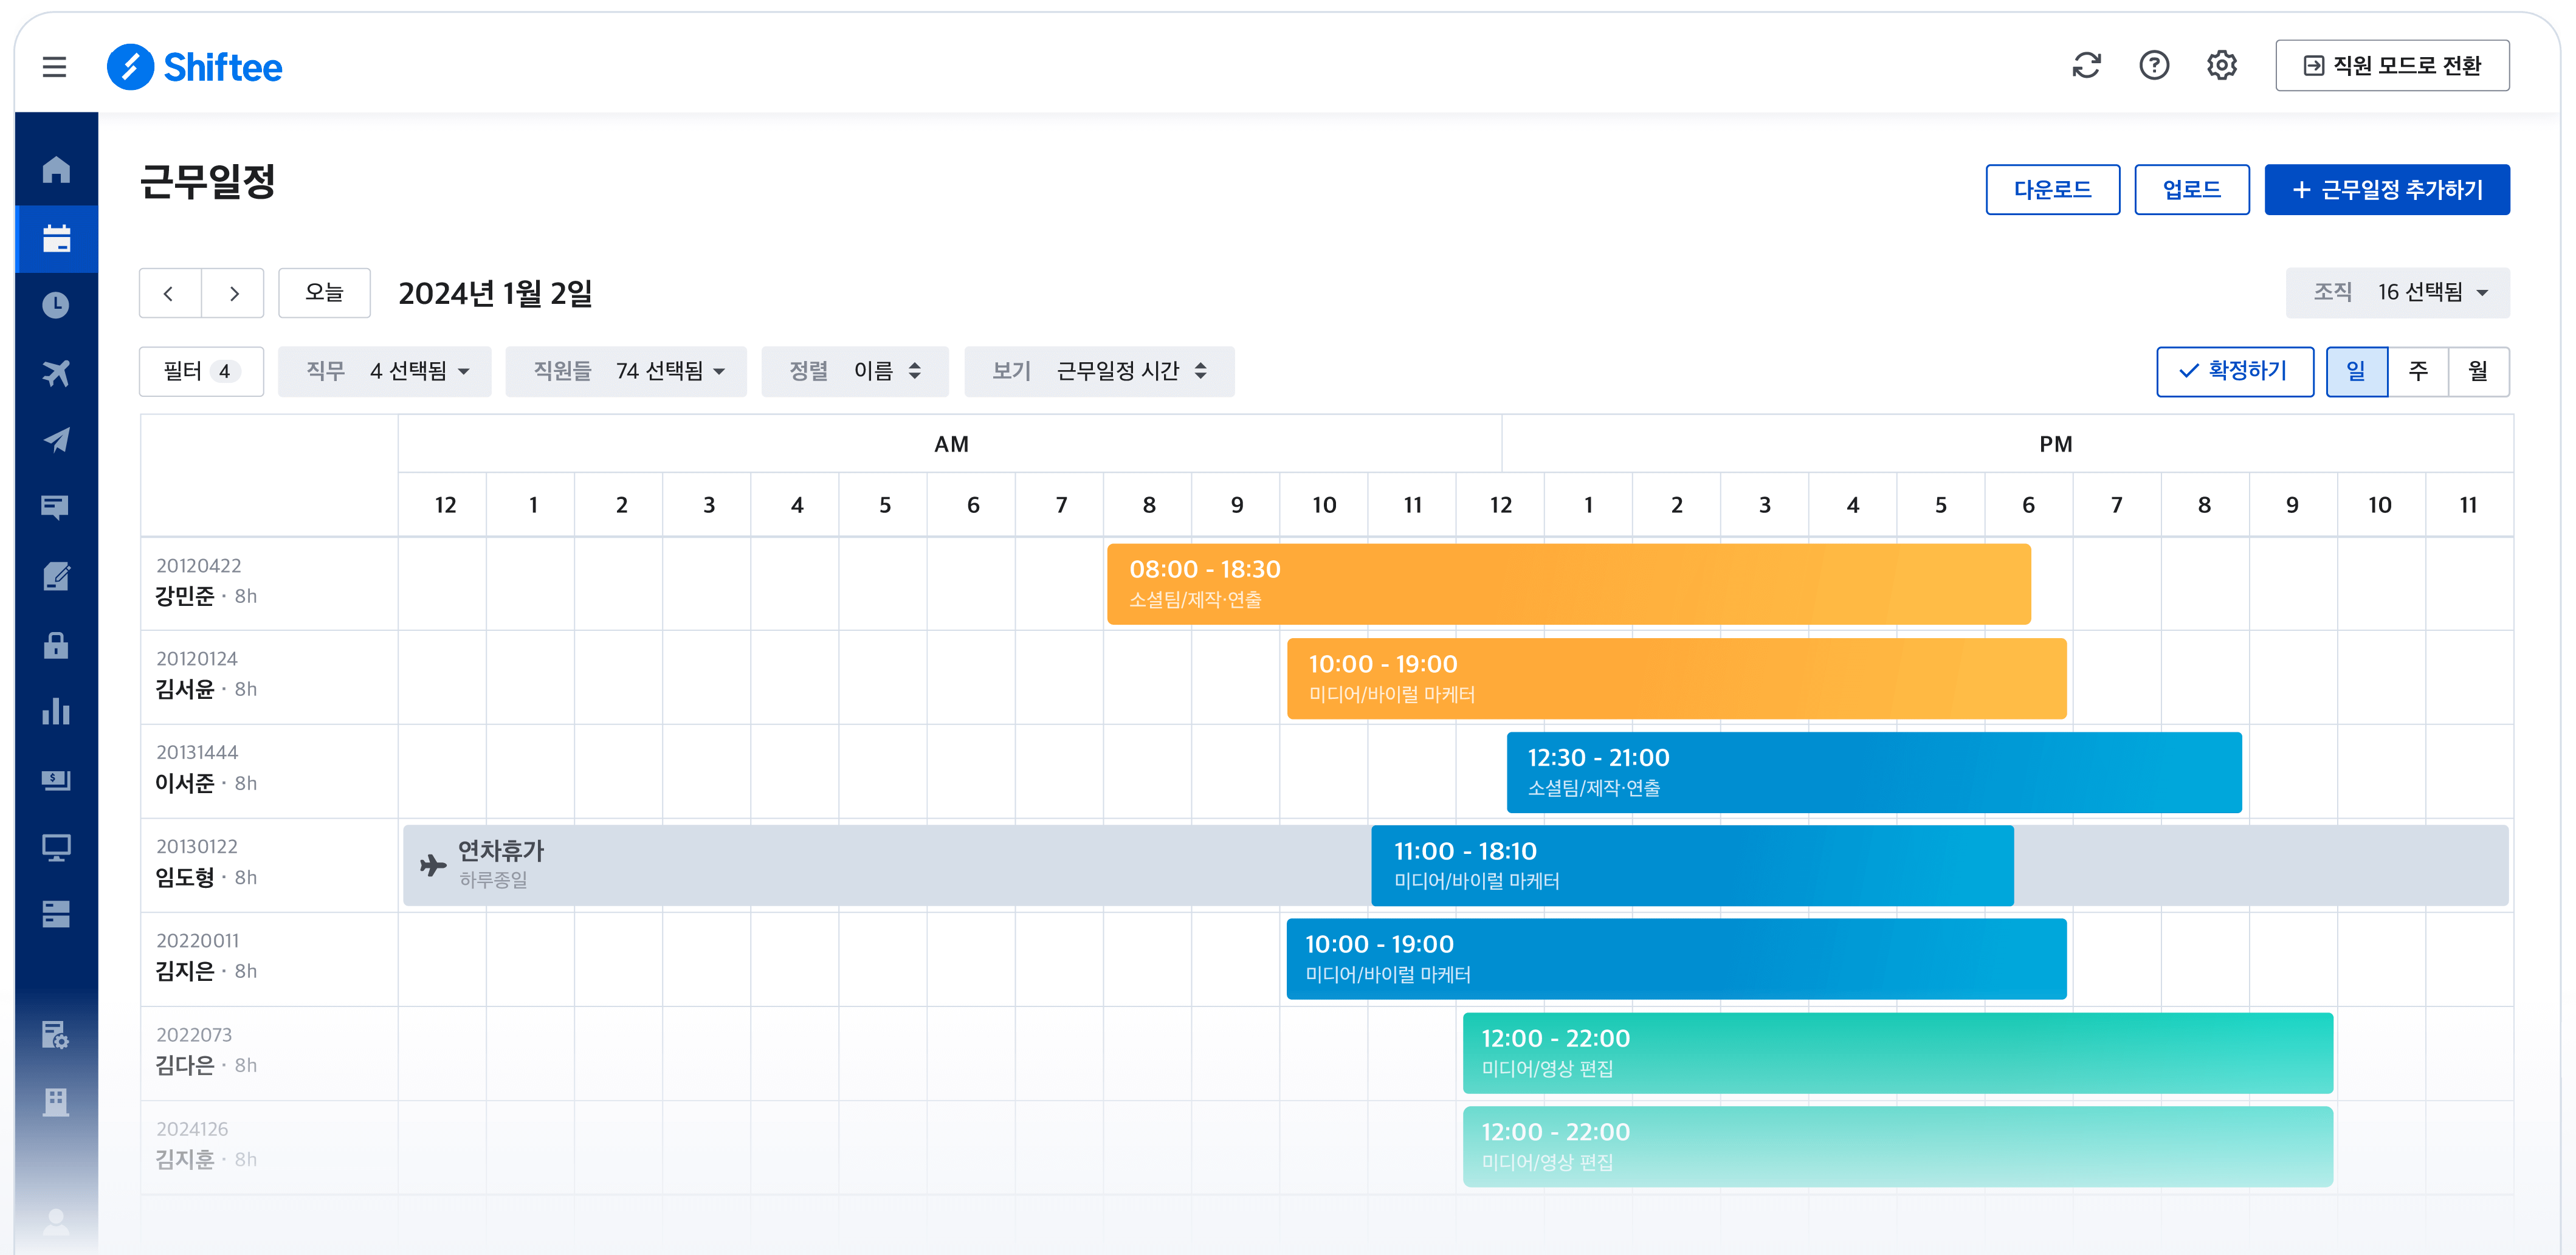Click the date heading 2024년 1월 2일
Viewport: 2576px width, 1255px height.
point(495,293)
